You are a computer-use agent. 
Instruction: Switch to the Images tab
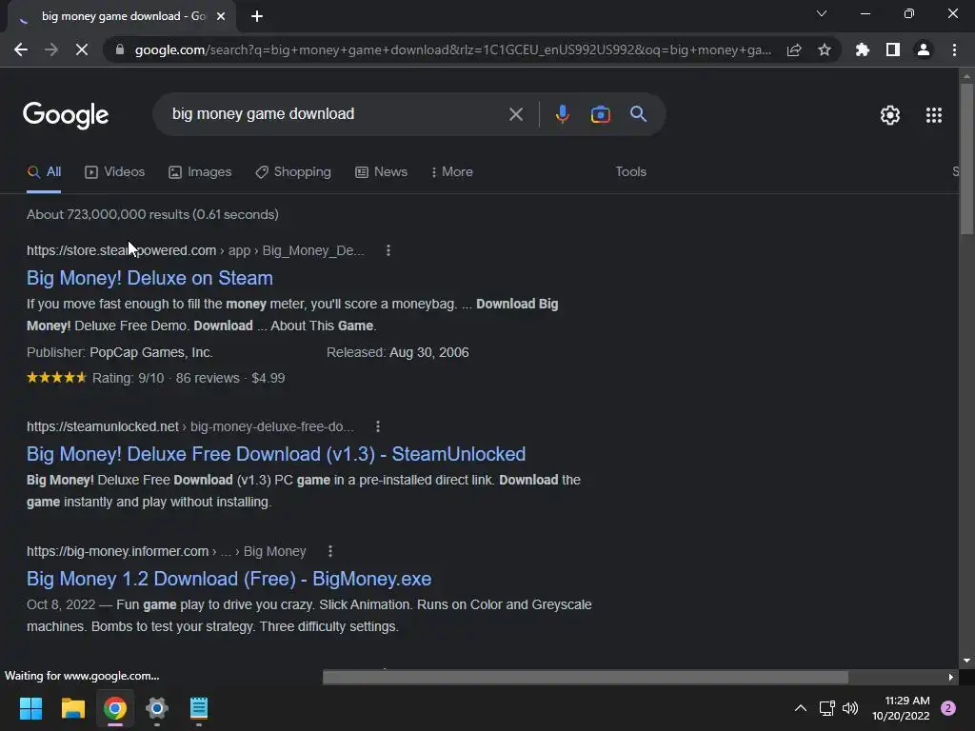tap(200, 172)
